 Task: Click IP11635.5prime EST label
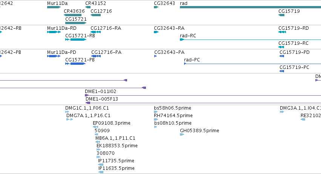pos(117,168)
